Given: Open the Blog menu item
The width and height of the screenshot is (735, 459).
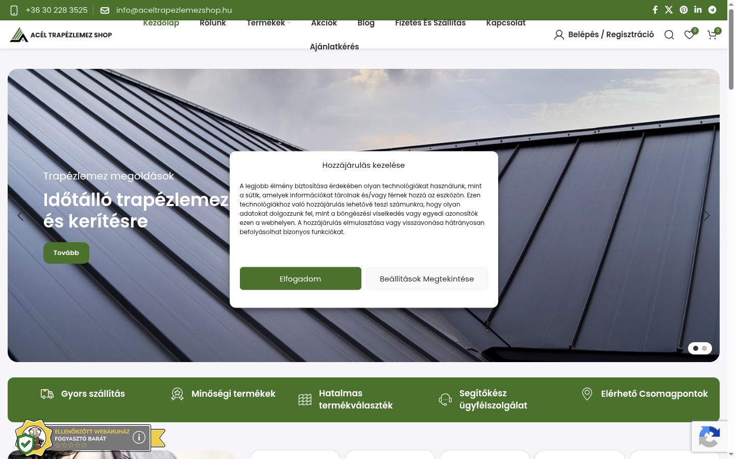Looking at the screenshot, I should 366,22.
